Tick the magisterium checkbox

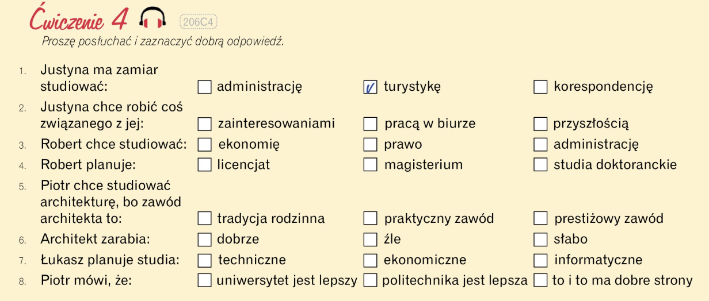(371, 165)
